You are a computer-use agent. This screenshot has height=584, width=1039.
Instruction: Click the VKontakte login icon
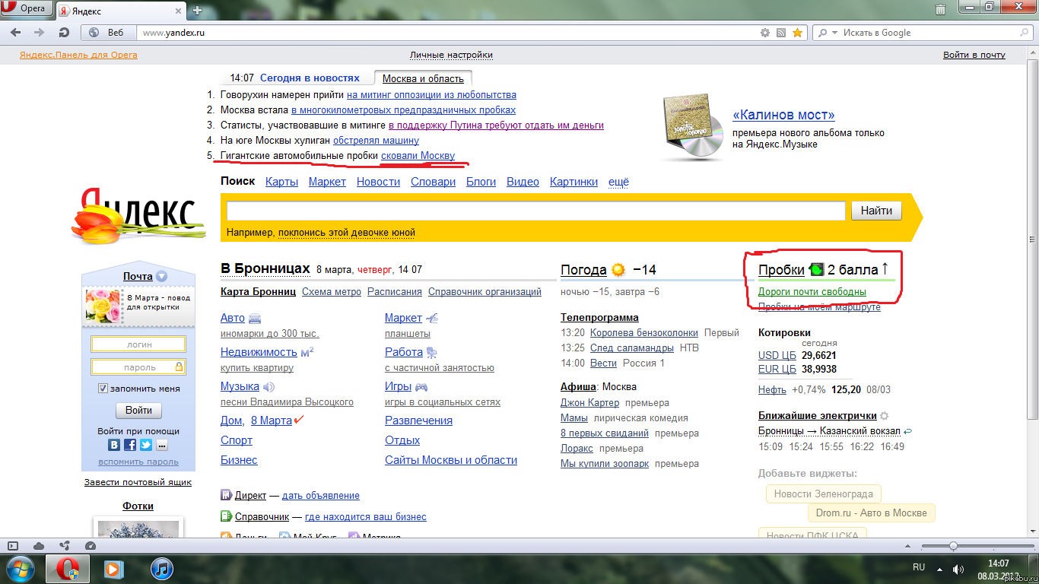114,446
